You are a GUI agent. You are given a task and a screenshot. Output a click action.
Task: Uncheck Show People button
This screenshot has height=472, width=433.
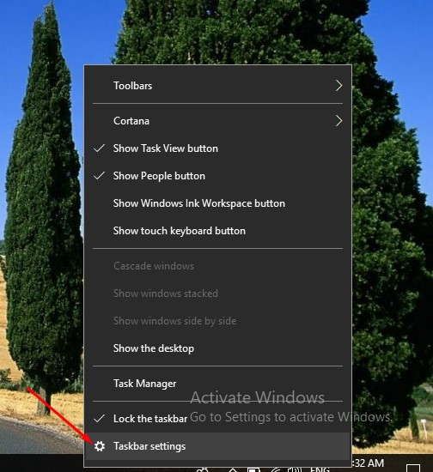tap(217, 176)
